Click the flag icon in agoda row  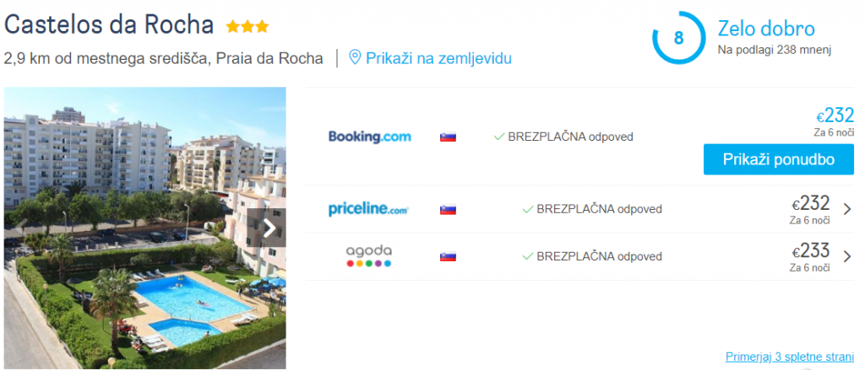(x=448, y=256)
